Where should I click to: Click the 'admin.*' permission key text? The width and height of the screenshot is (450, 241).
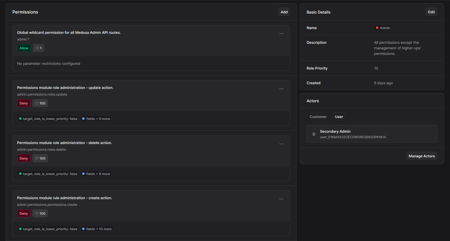pyautogui.click(x=23, y=39)
